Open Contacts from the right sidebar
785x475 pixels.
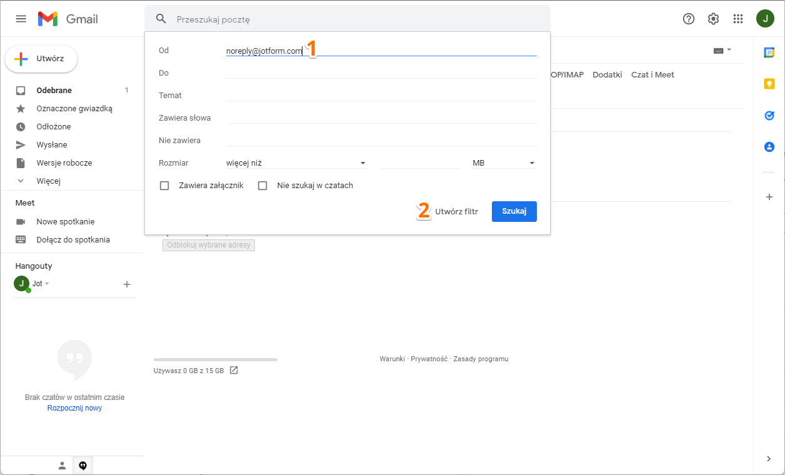click(x=769, y=147)
